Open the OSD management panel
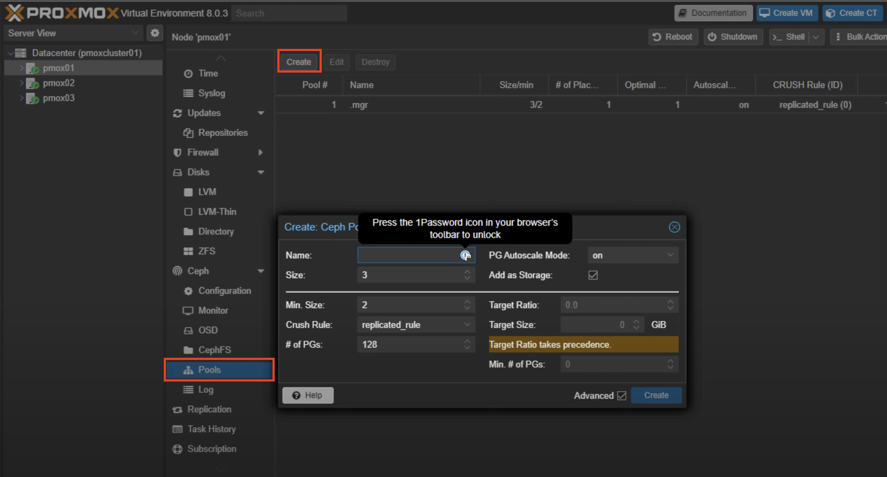 (207, 330)
